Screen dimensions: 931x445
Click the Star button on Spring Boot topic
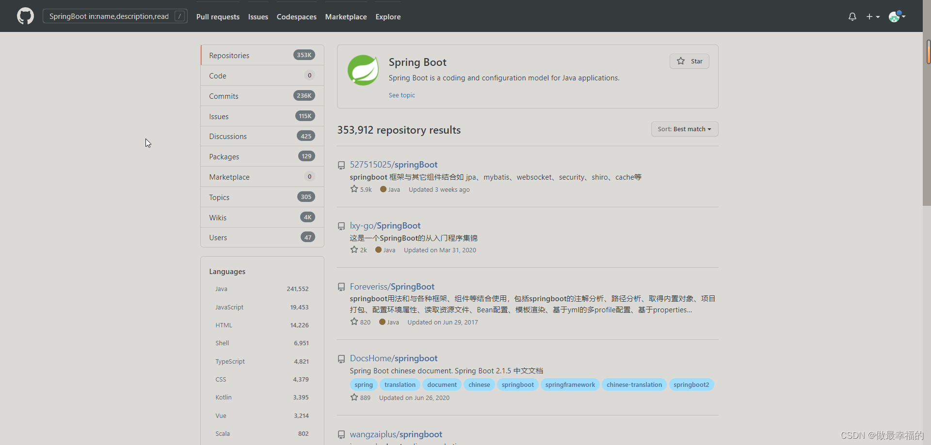689,61
